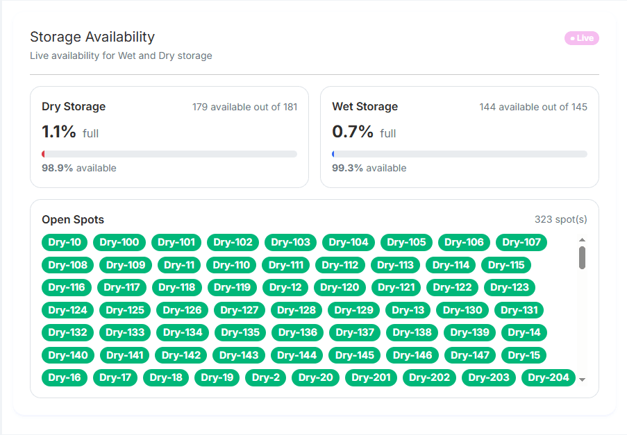Click the Dry-204 spot pill
The width and height of the screenshot is (627, 435).
548,377
